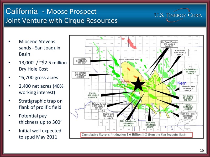Click the Rio Bravo/Greeley map label
Screen dimensions: 210x157
(169, 44)
